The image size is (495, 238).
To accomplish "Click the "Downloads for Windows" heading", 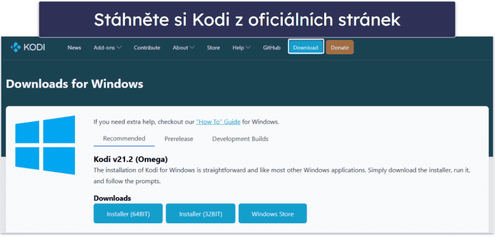I will click(x=74, y=84).
